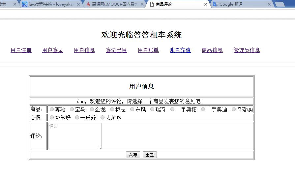295x181 pixels.
Task: Pick the 一般般 mood option
Action: 77,117
